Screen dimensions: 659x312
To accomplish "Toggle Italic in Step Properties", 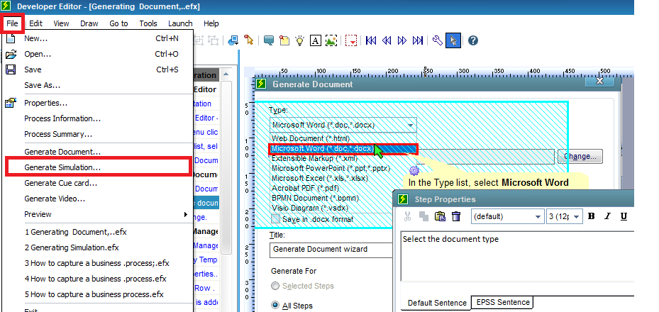I will click(607, 216).
